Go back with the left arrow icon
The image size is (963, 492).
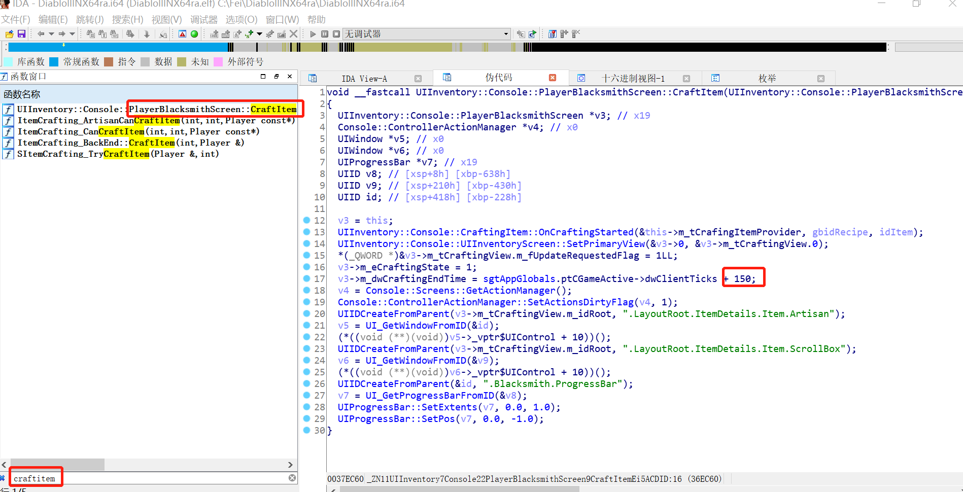tap(41, 34)
